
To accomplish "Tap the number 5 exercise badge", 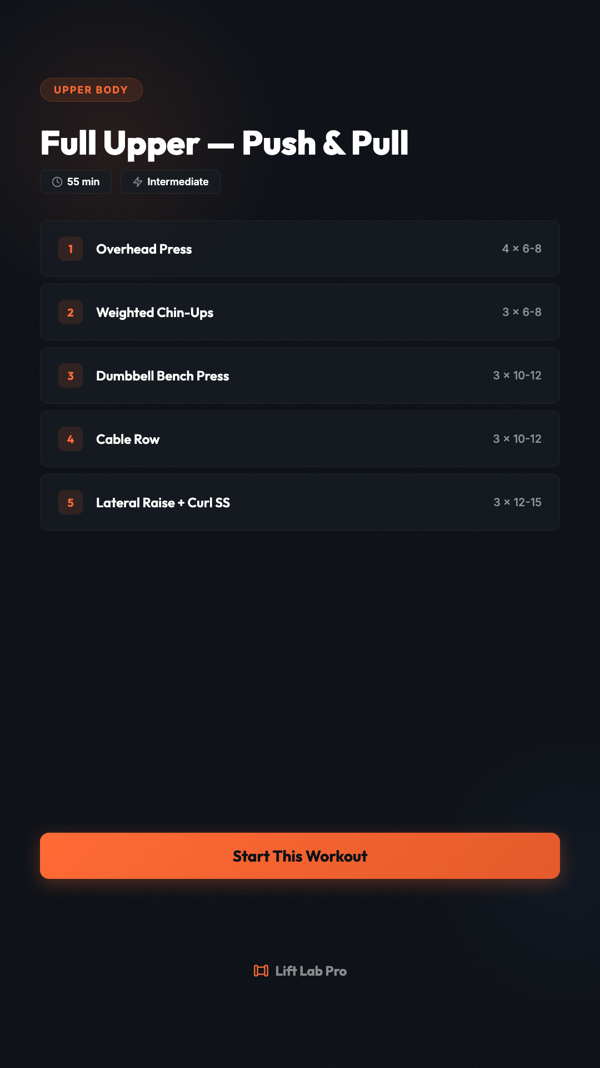I will [x=71, y=502].
